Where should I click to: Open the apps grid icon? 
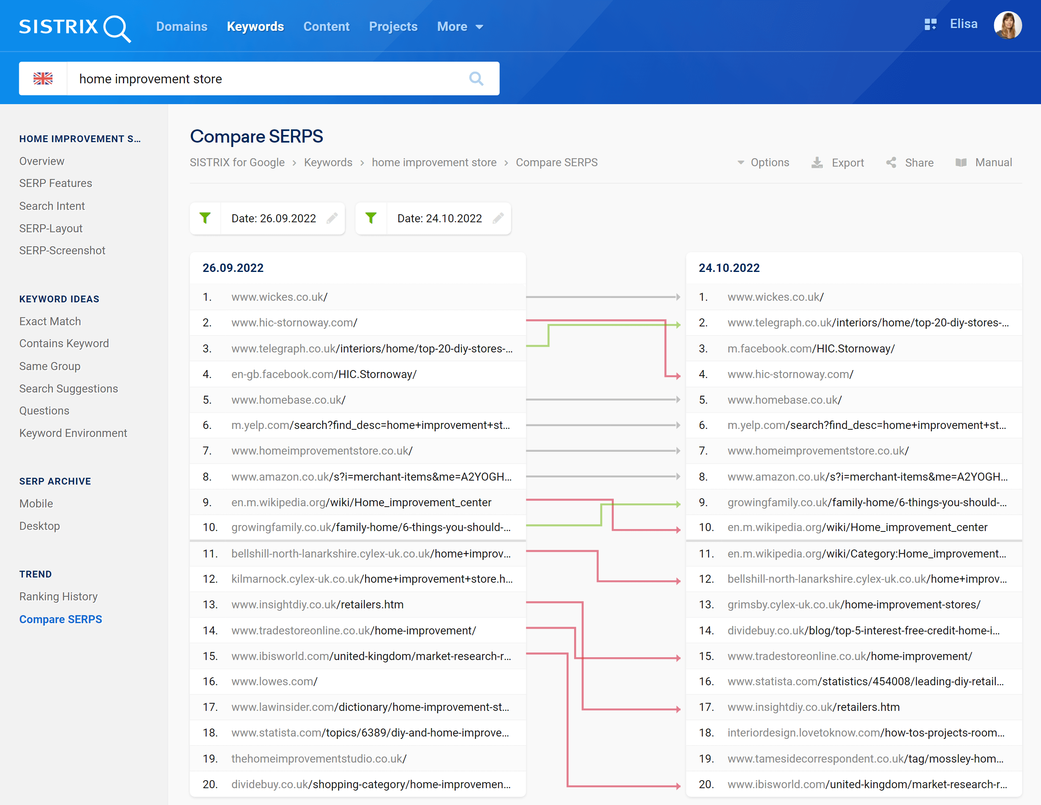pos(930,24)
